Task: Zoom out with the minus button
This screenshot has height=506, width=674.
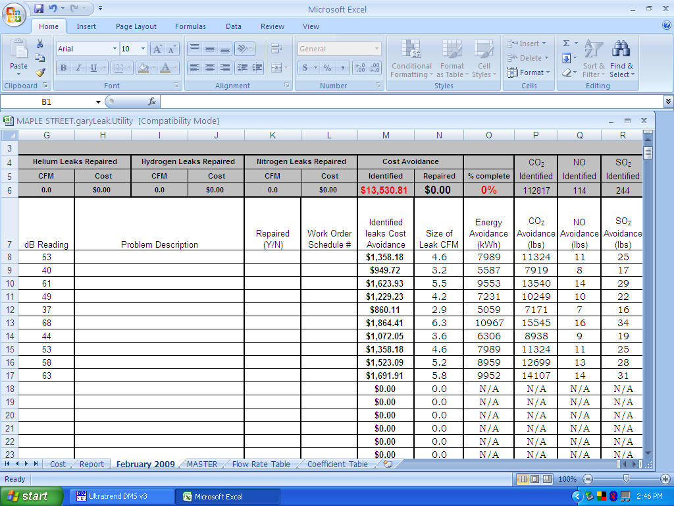Action: (x=588, y=479)
